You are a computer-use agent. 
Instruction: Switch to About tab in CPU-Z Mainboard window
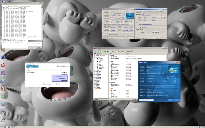pyautogui.click(x=161, y=11)
